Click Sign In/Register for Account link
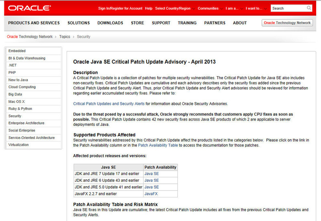The image size is (321, 221). 120,8
